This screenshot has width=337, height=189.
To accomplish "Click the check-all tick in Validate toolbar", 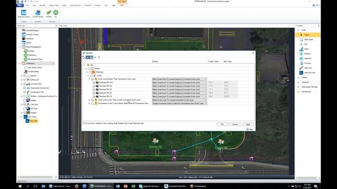I will coord(95,57).
